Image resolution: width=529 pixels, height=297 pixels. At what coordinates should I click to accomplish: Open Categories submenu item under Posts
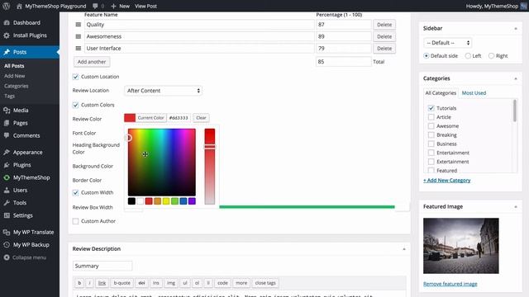tap(17, 86)
